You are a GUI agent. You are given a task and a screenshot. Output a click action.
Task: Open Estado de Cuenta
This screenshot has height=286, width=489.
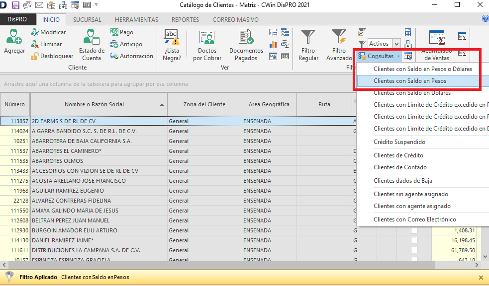tap(92, 45)
